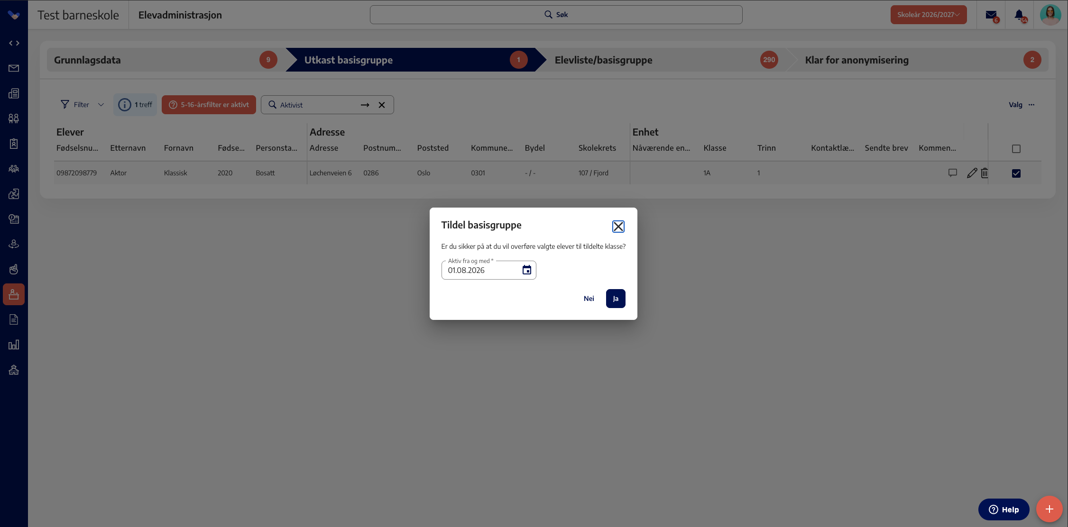
Task: Switch to Utkast basisgruppe step tab
Action: [416, 60]
